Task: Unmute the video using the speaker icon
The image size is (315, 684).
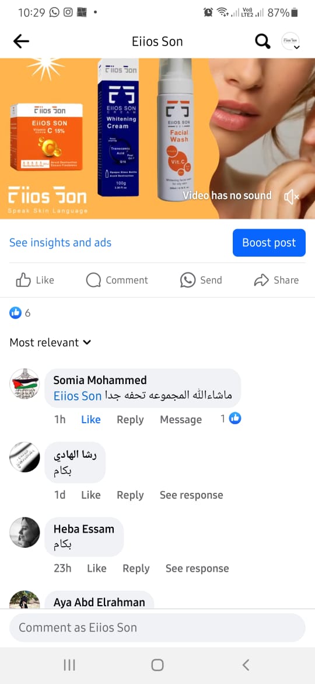Action: click(x=291, y=197)
